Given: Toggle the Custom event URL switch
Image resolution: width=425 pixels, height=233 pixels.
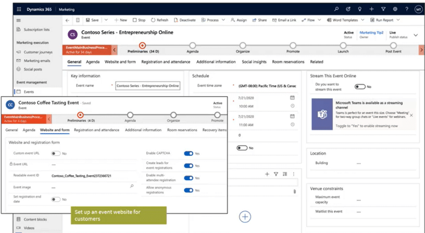Looking at the screenshot, I should [x=56, y=153].
